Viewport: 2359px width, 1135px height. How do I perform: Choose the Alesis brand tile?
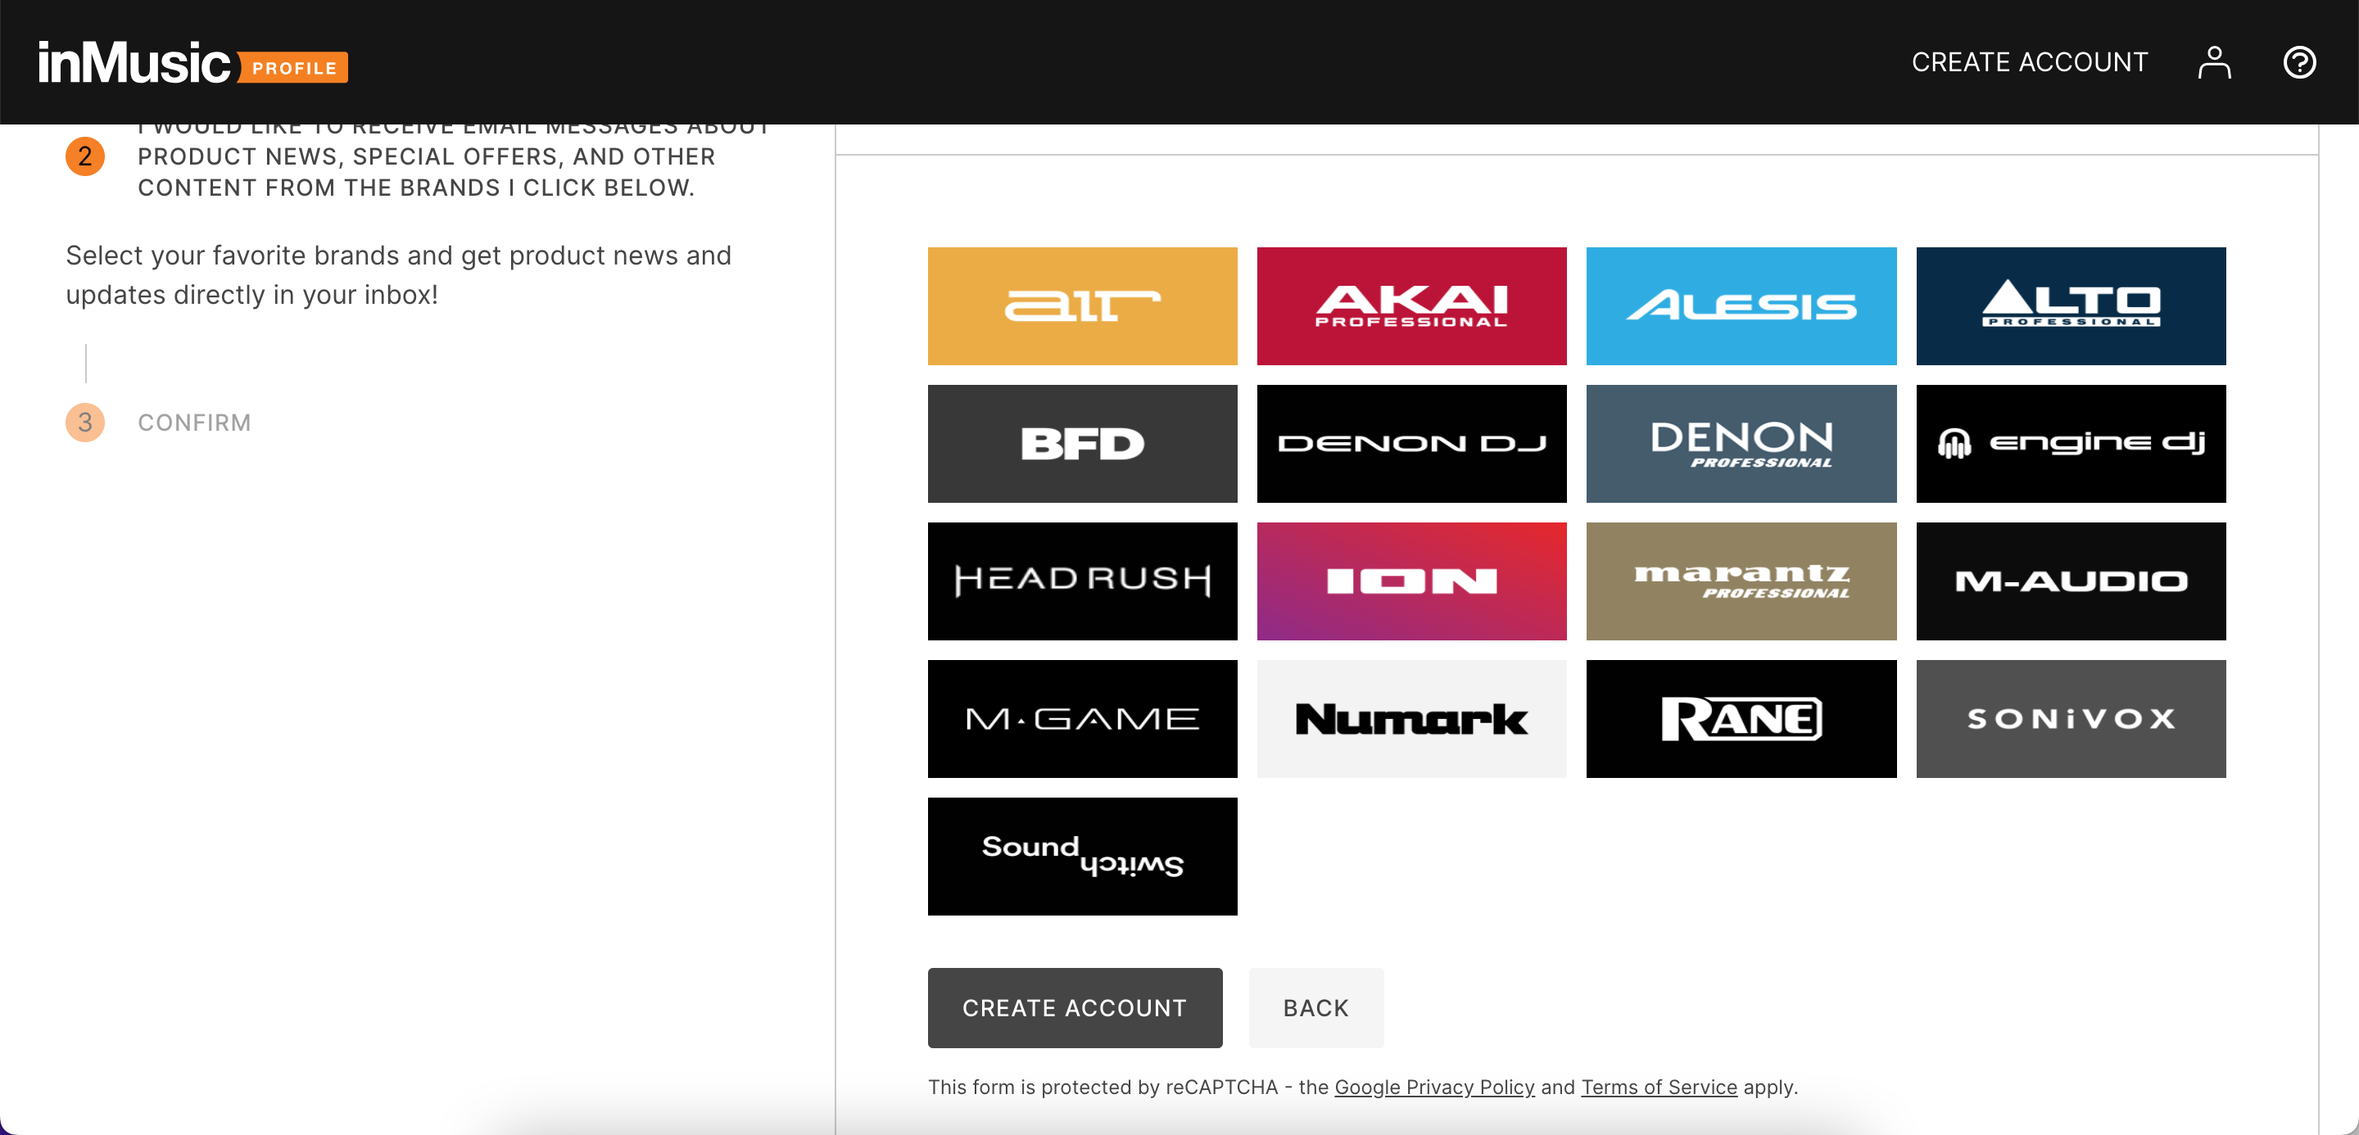click(x=1741, y=305)
